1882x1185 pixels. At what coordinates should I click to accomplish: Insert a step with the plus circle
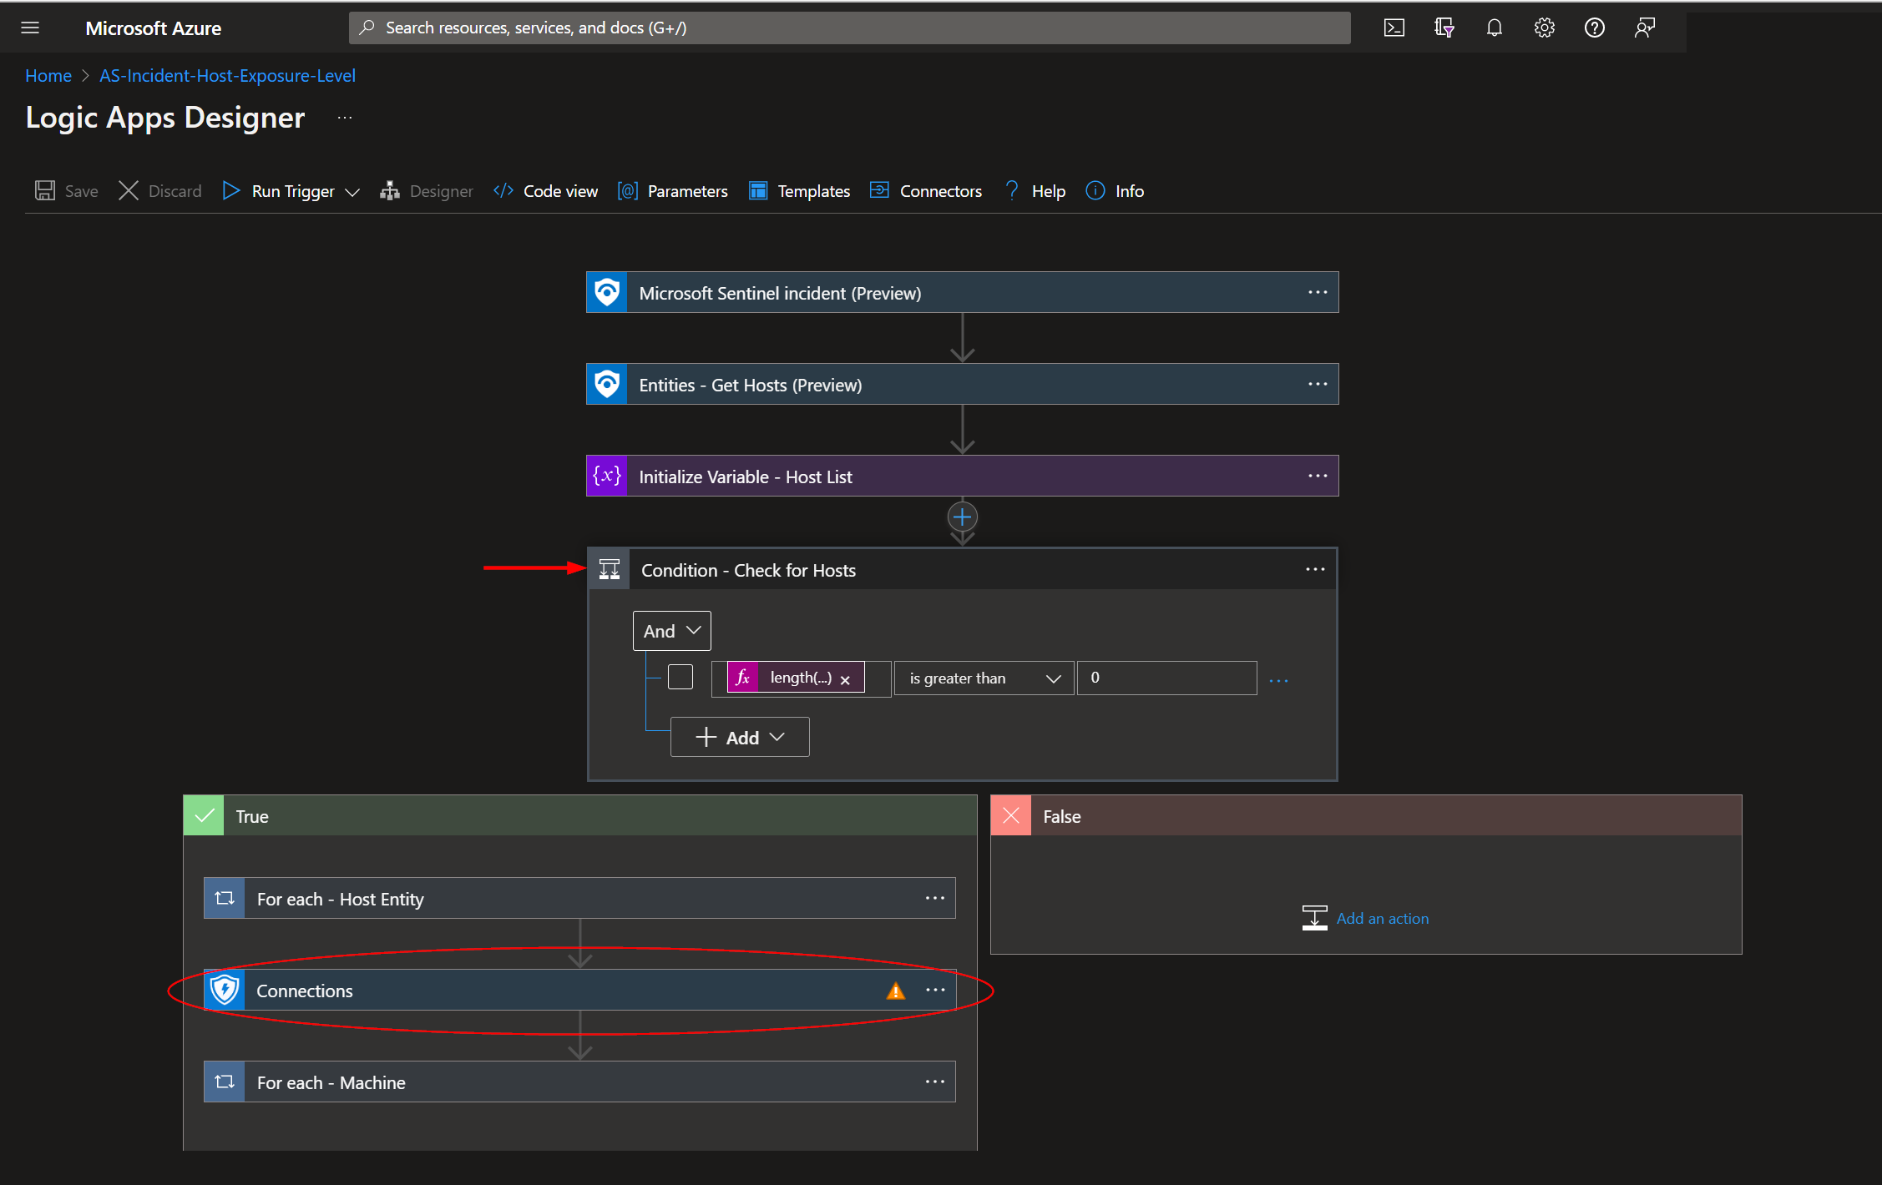click(x=962, y=517)
